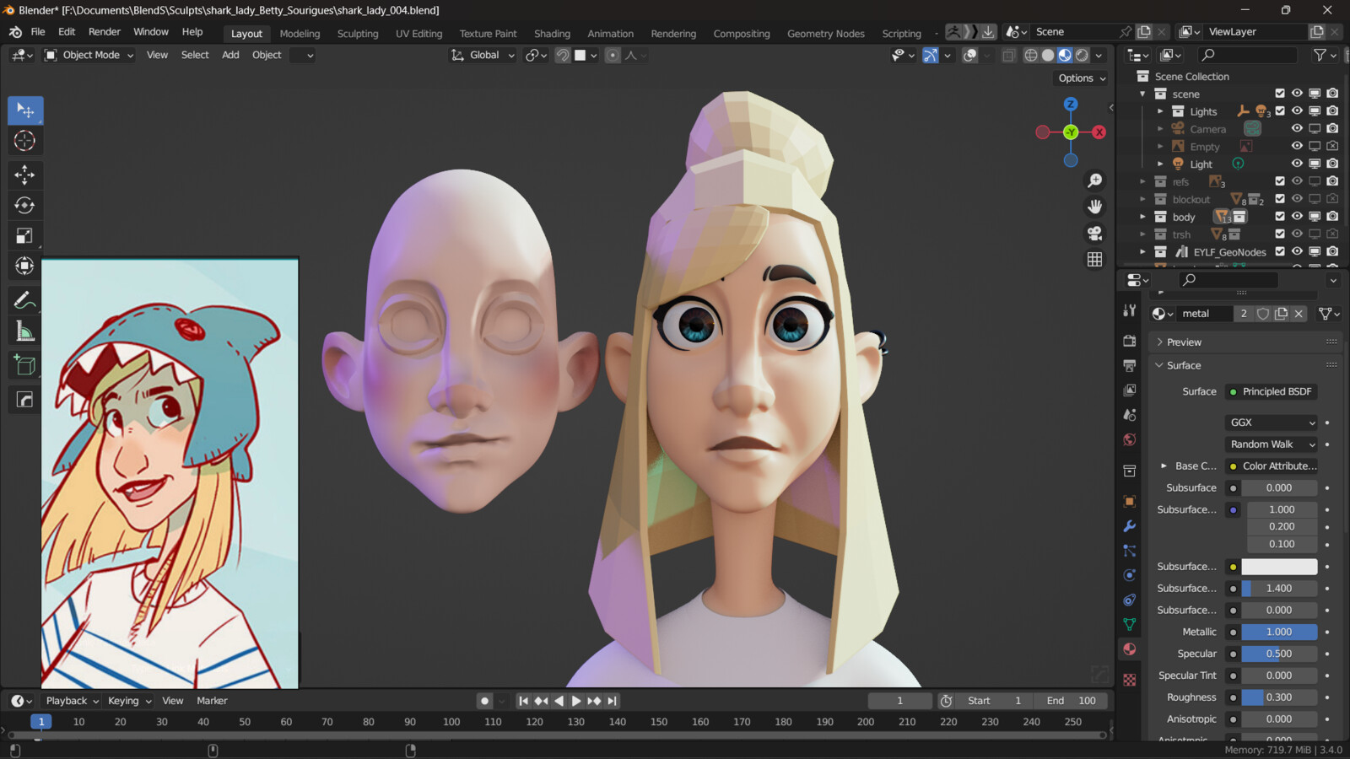Jump to timeline end frame
1350x759 pixels.
pyautogui.click(x=613, y=701)
